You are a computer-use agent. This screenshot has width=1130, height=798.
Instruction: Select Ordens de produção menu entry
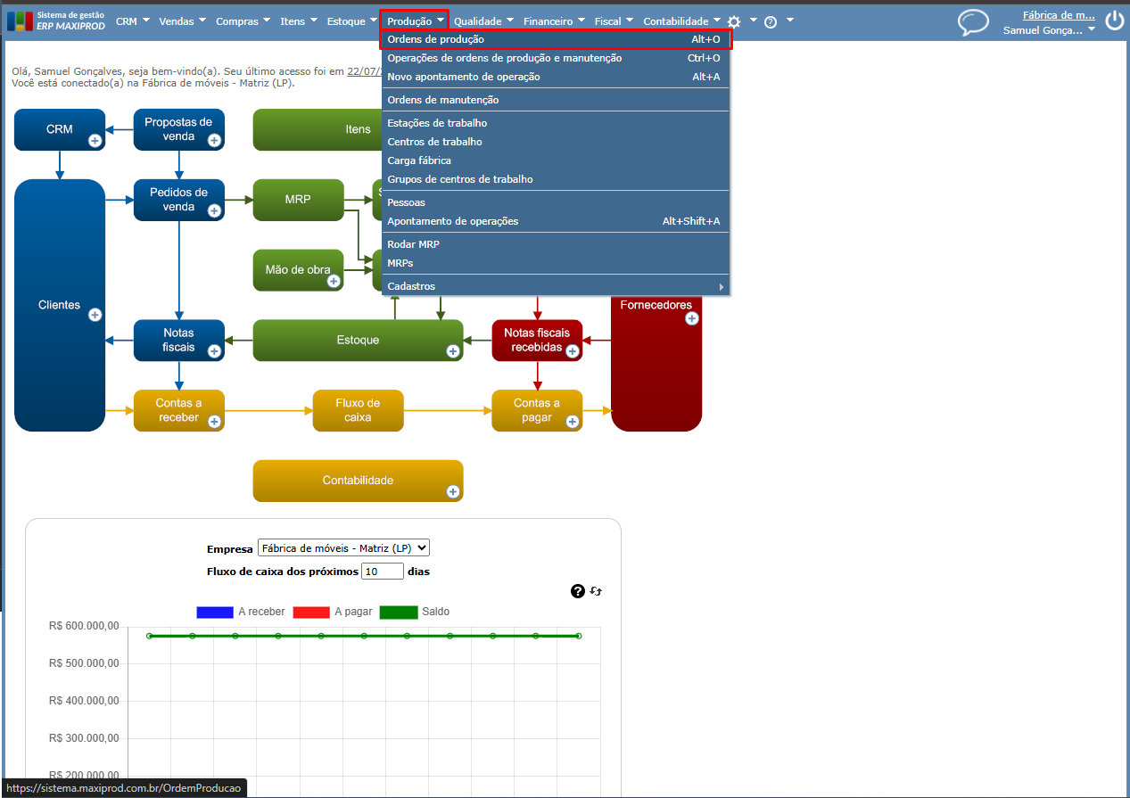pos(556,39)
